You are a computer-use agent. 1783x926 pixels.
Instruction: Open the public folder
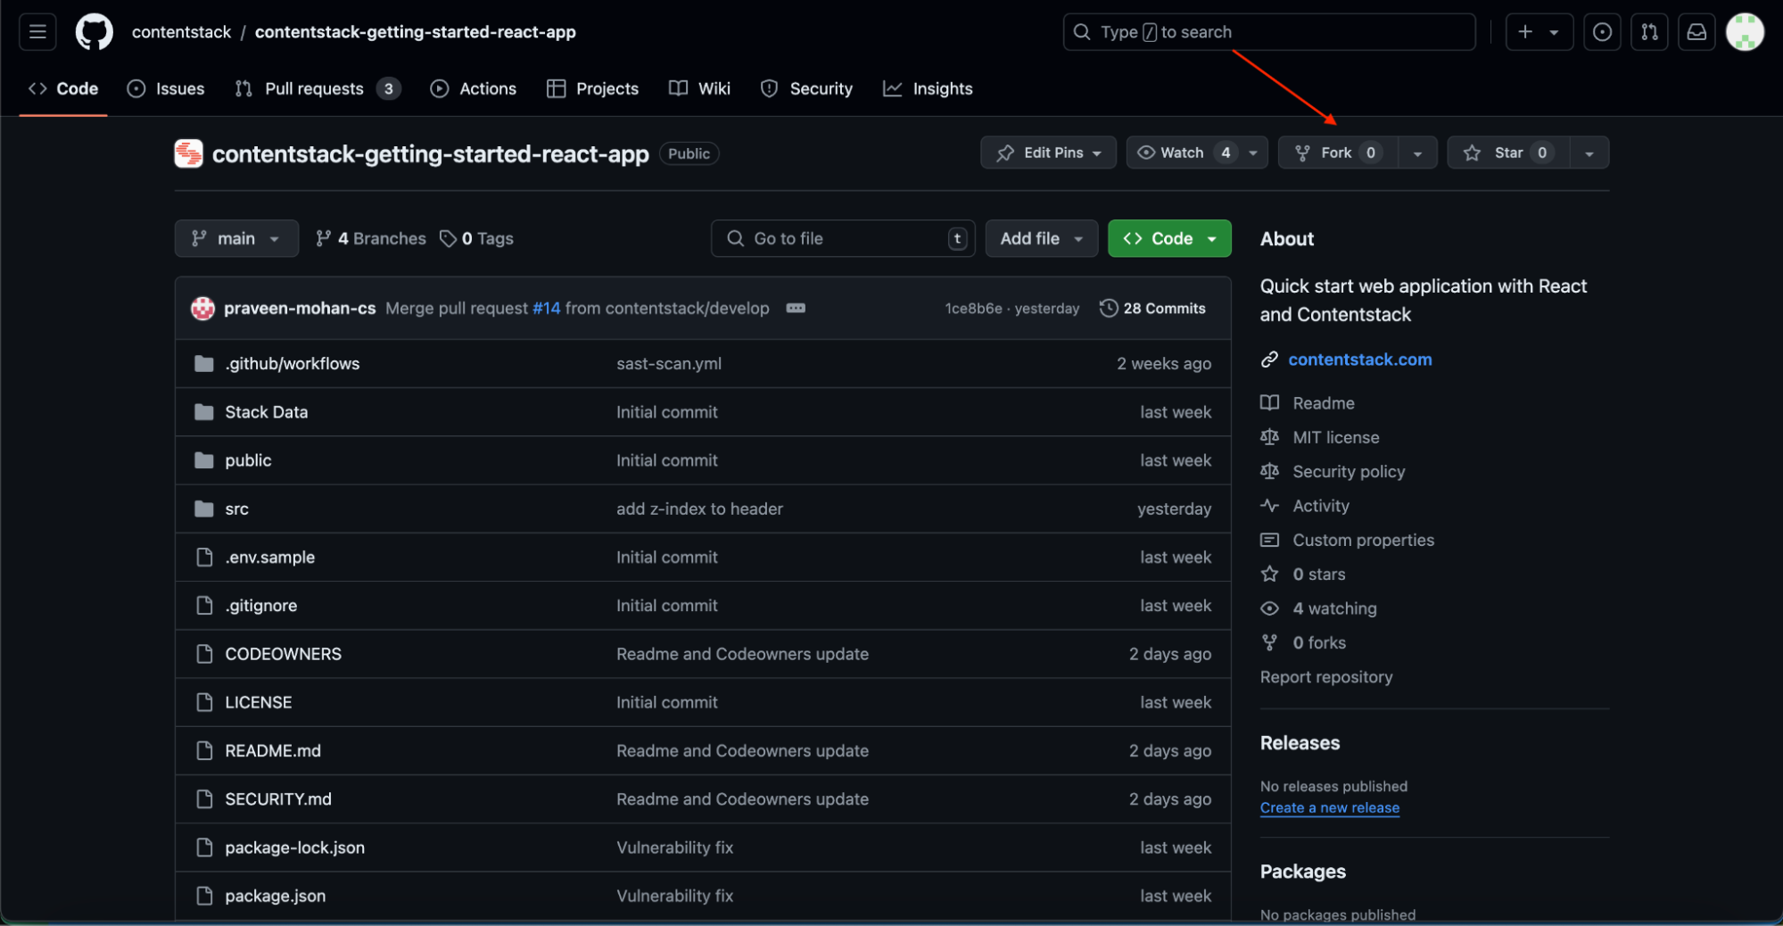[248, 460]
